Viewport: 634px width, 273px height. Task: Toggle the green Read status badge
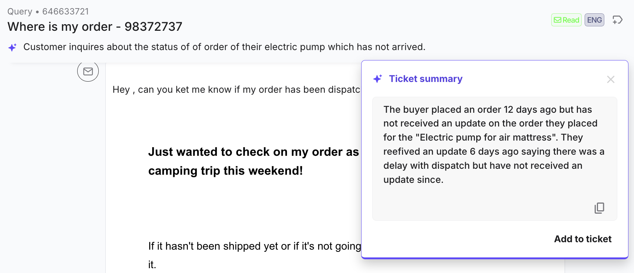pos(566,20)
